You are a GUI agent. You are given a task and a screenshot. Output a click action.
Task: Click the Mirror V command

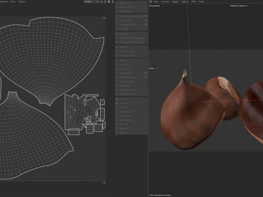click(x=131, y=65)
